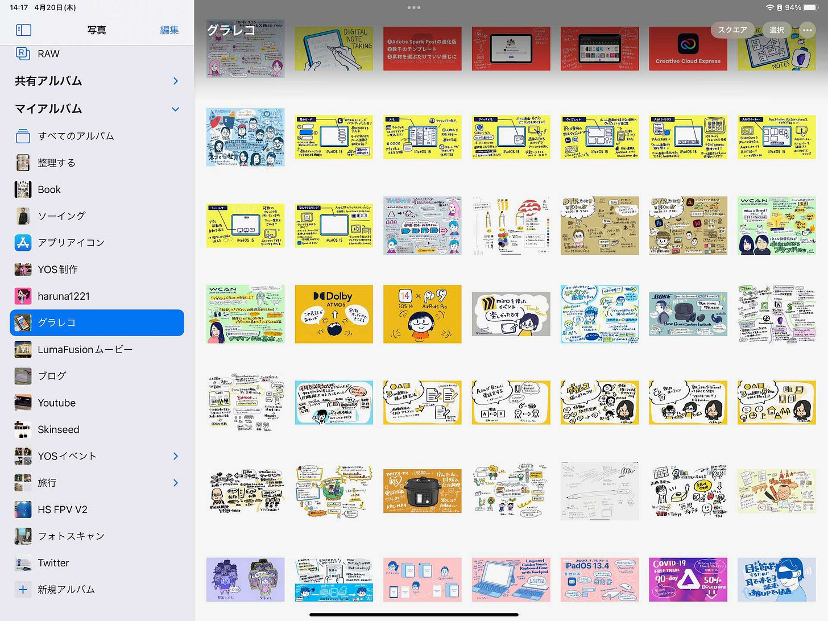Open the YOS制作 album icon

(x=23, y=270)
